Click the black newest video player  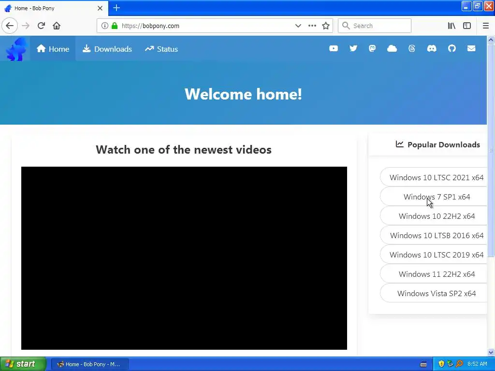[184, 258]
